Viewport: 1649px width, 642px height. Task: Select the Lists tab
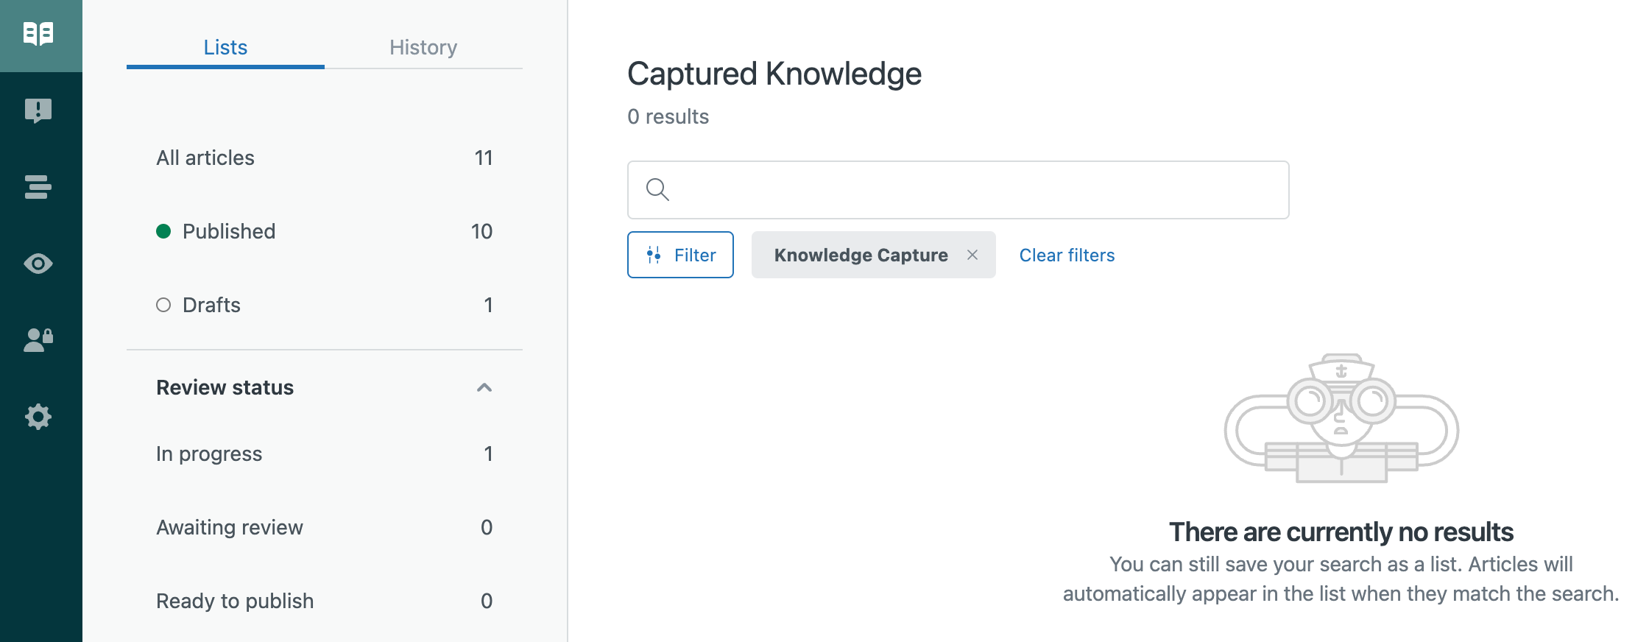(x=225, y=47)
